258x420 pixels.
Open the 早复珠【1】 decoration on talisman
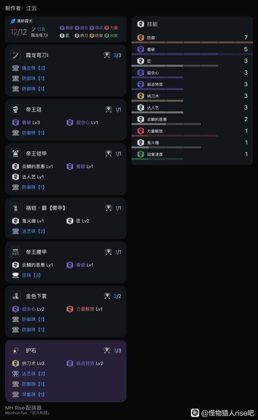click(x=33, y=394)
